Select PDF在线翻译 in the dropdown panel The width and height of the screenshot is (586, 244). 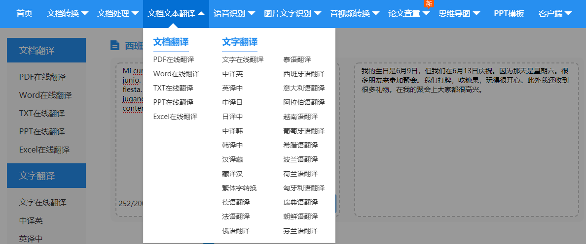click(174, 60)
